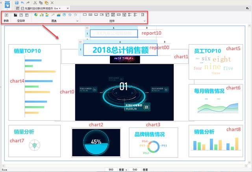This screenshot has width=252, height=172.
Task: Select the 销量TOP10 bar chart component
Action: coord(34,82)
